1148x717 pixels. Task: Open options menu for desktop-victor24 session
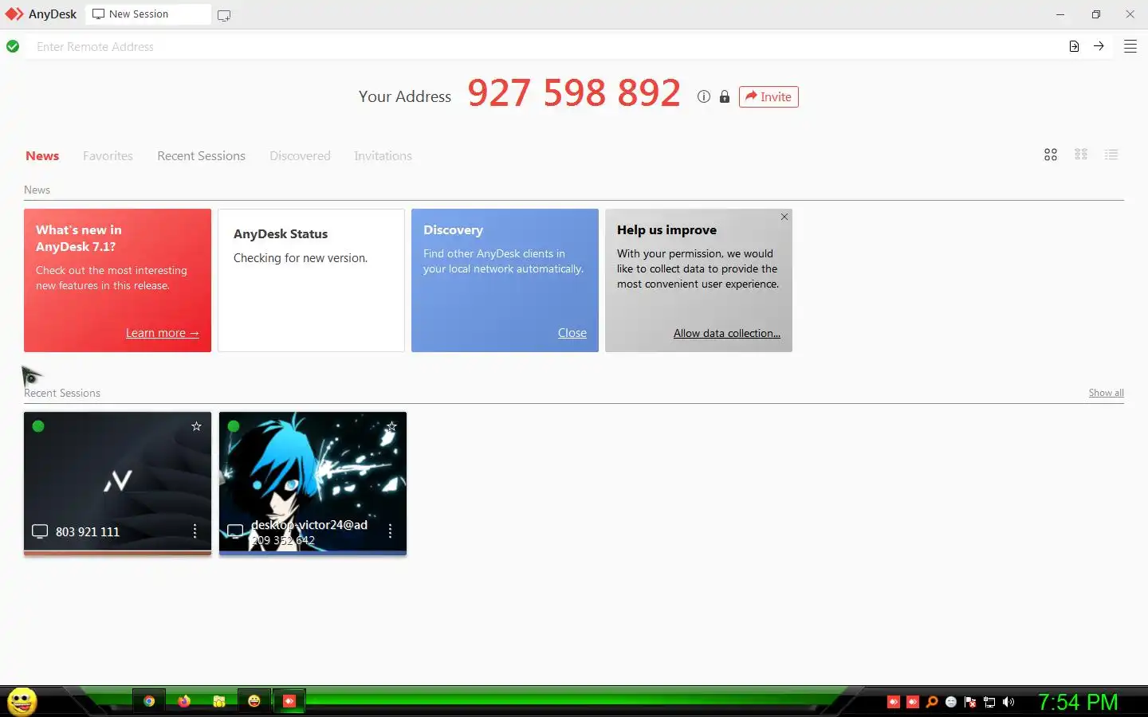pos(390,531)
